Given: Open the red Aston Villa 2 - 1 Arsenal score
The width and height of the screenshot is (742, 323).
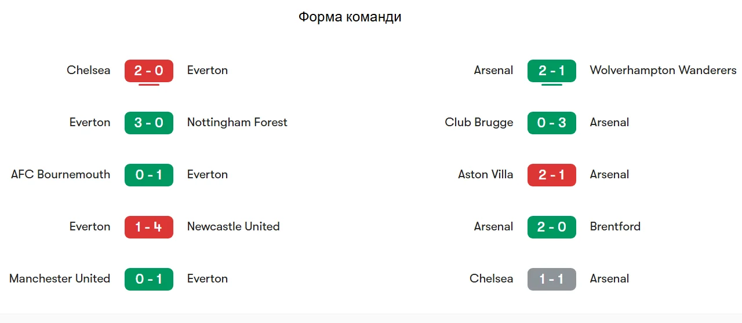Looking at the screenshot, I should click(x=552, y=175).
